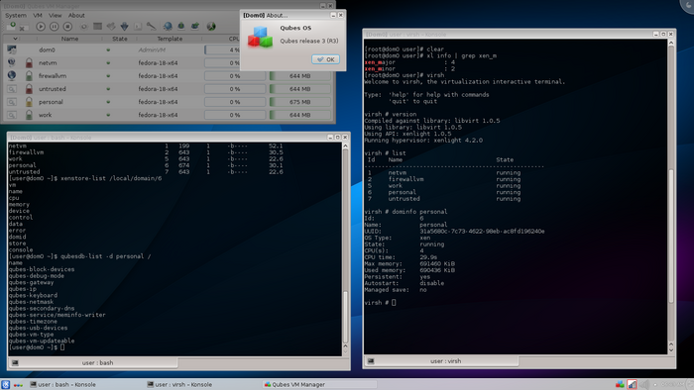Click 'Running hypervisor: xenlight 4.2.0' line

coord(423,140)
